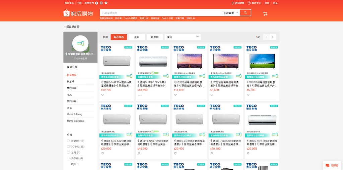Image resolution: width=343 pixels, height=170 pixels.
Task: Check the 30-50吋 (5) filter
Action: 68,146
